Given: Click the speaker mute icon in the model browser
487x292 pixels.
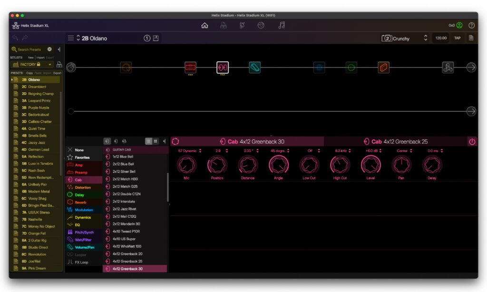Looking at the screenshot, I should 164,141.
